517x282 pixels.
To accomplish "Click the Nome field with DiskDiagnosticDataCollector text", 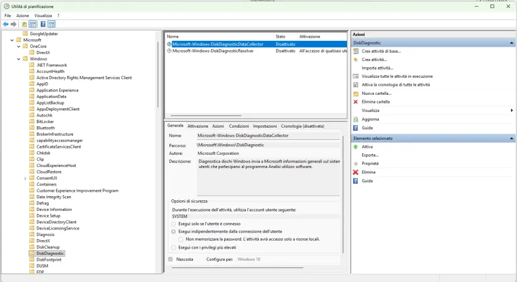I will pyautogui.click(x=268, y=135).
